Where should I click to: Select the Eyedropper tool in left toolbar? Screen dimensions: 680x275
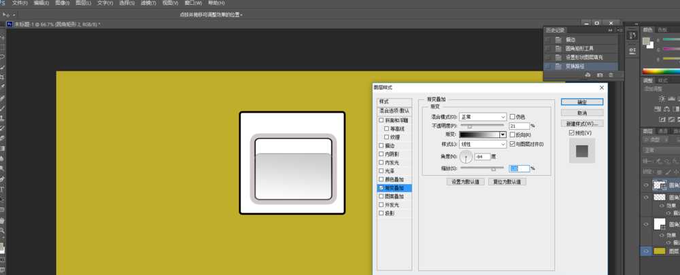(x=3, y=87)
